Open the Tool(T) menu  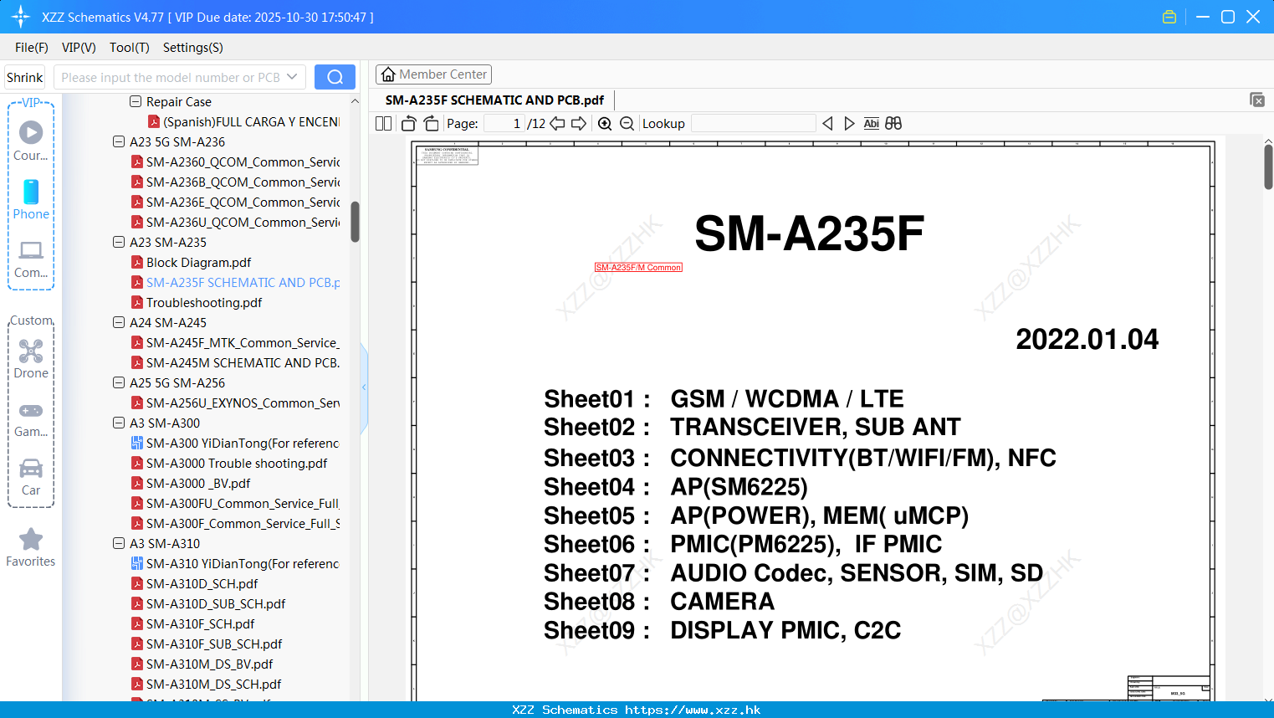pyautogui.click(x=130, y=48)
